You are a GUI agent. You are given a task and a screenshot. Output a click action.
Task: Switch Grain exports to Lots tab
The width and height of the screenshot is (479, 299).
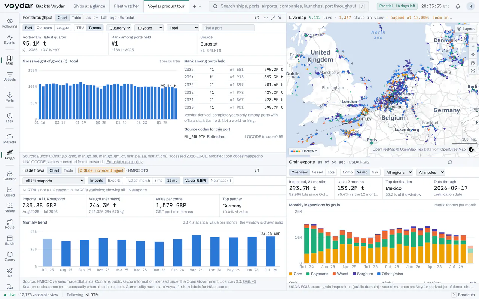(x=331, y=172)
